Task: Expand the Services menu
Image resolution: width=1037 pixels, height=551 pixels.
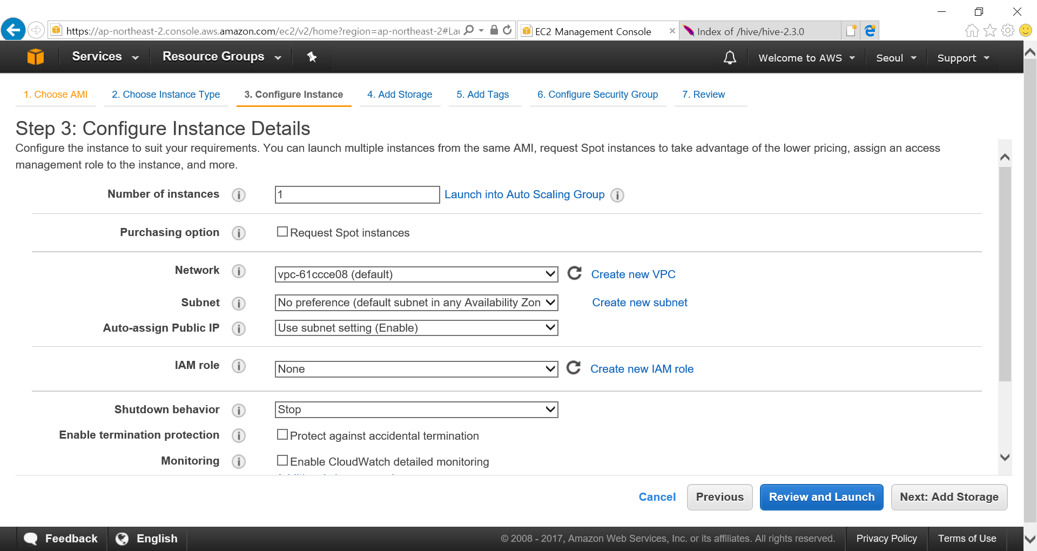Action: click(105, 57)
